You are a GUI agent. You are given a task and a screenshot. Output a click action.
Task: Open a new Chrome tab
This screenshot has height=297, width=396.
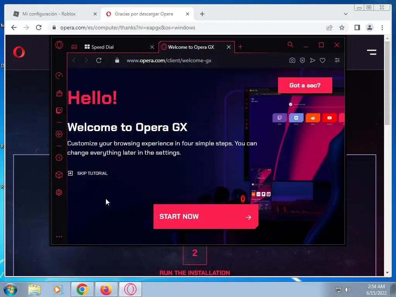point(202,14)
